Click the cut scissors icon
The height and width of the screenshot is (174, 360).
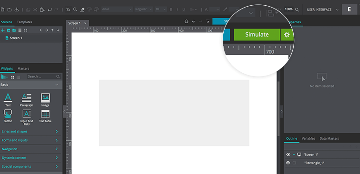[35, 10]
